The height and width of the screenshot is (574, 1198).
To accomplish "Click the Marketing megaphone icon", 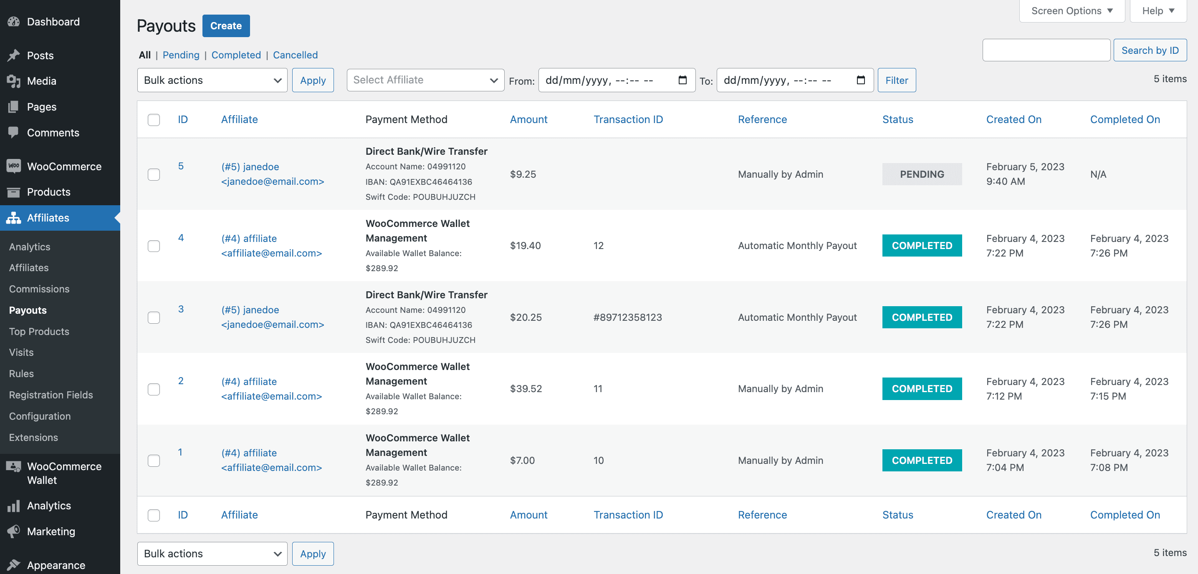I will [x=13, y=531].
